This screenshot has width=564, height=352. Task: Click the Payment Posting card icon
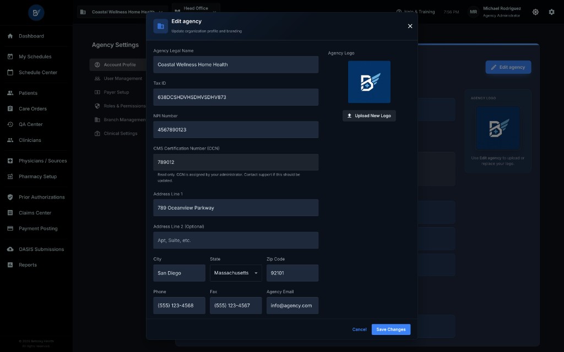pos(10,228)
